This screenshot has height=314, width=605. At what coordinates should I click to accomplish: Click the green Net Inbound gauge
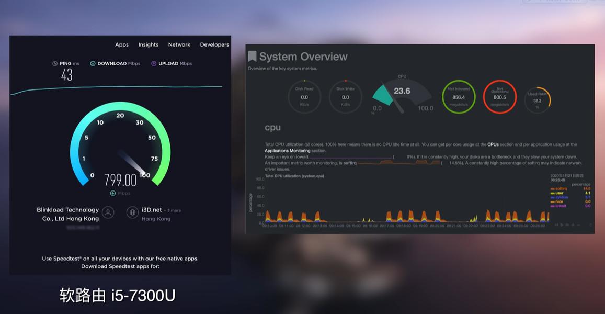coord(458,96)
